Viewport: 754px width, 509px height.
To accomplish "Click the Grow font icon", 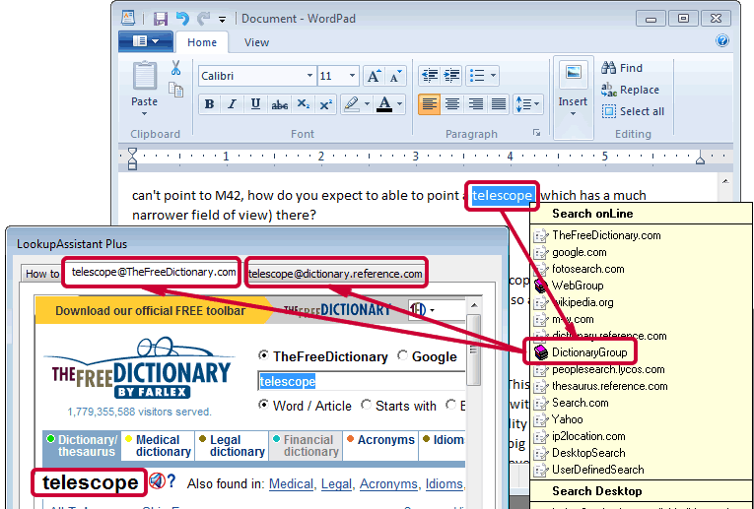I will 374,76.
